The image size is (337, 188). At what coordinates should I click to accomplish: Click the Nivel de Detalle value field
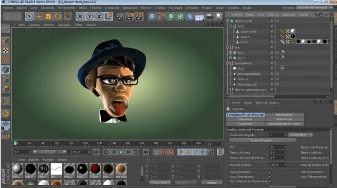coord(278,165)
